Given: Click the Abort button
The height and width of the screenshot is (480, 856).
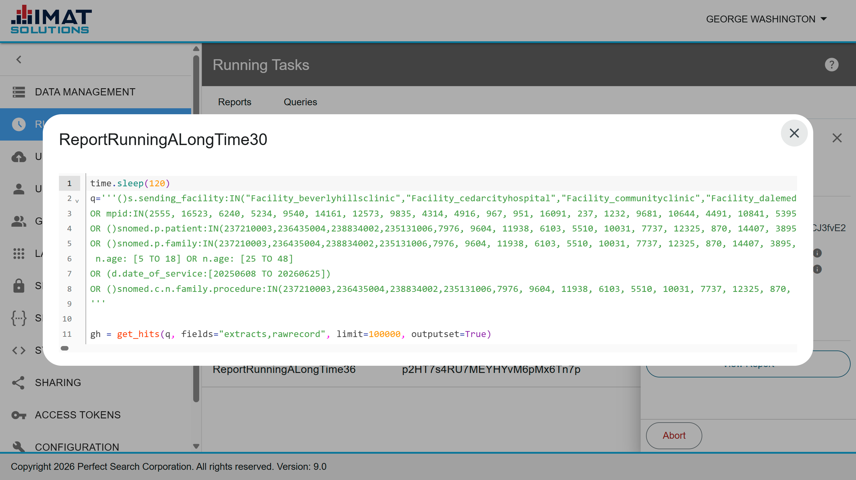Looking at the screenshot, I should tap(674, 435).
